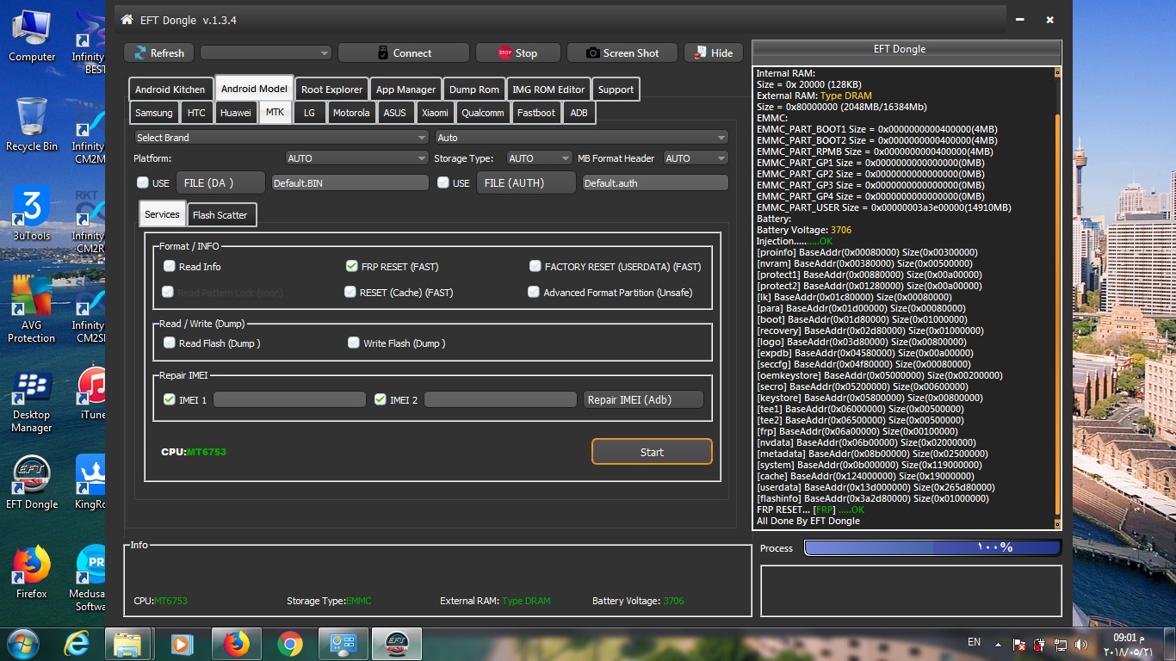This screenshot has height=661, width=1176.
Task: Open the Support tab
Action: click(x=616, y=90)
